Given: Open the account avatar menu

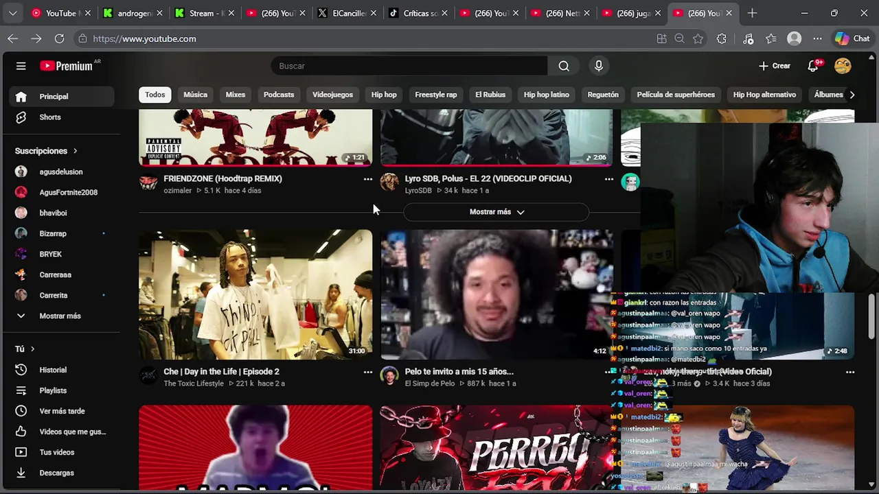Looking at the screenshot, I should [x=843, y=66].
